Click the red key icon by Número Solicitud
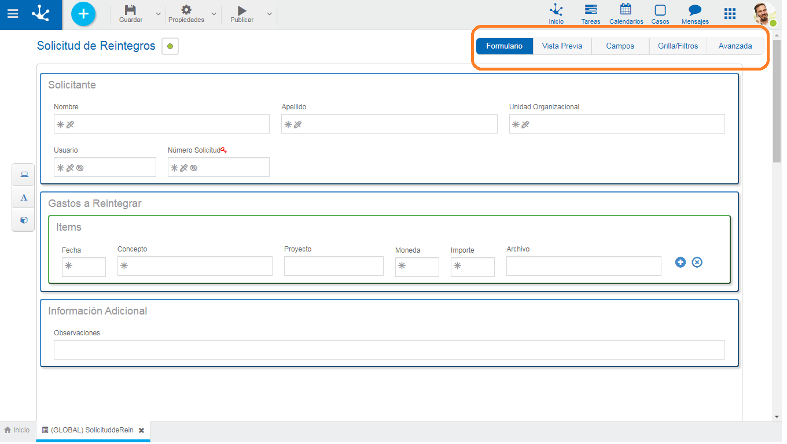Image resolution: width=787 pixels, height=444 pixels. point(223,150)
